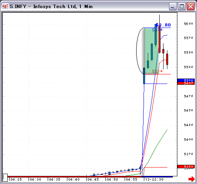Image resolution: width=197 pixels, height=184 pixels.
Task: Click the red 5353 price marker
Action: [x=186, y=166]
